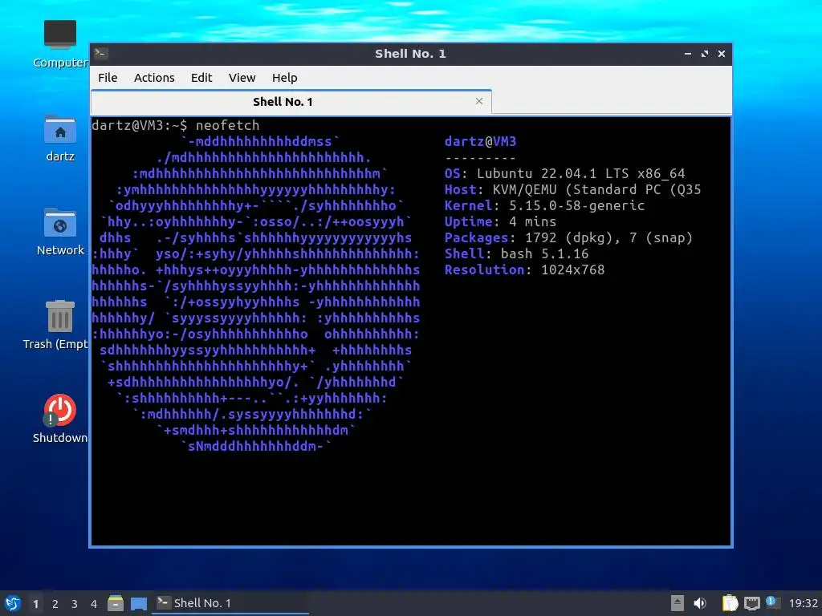Select the Shell No. 1 tab
The width and height of the screenshot is (822, 616).
click(x=291, y=102)
